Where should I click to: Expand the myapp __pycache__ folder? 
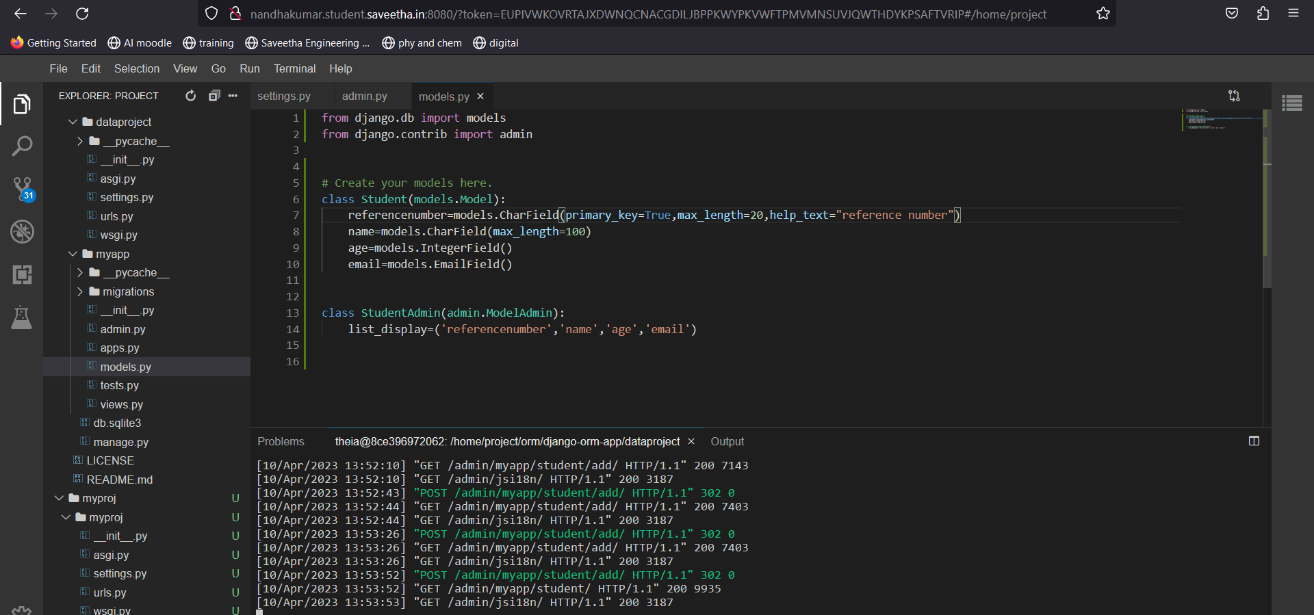[x=80, y=272]
